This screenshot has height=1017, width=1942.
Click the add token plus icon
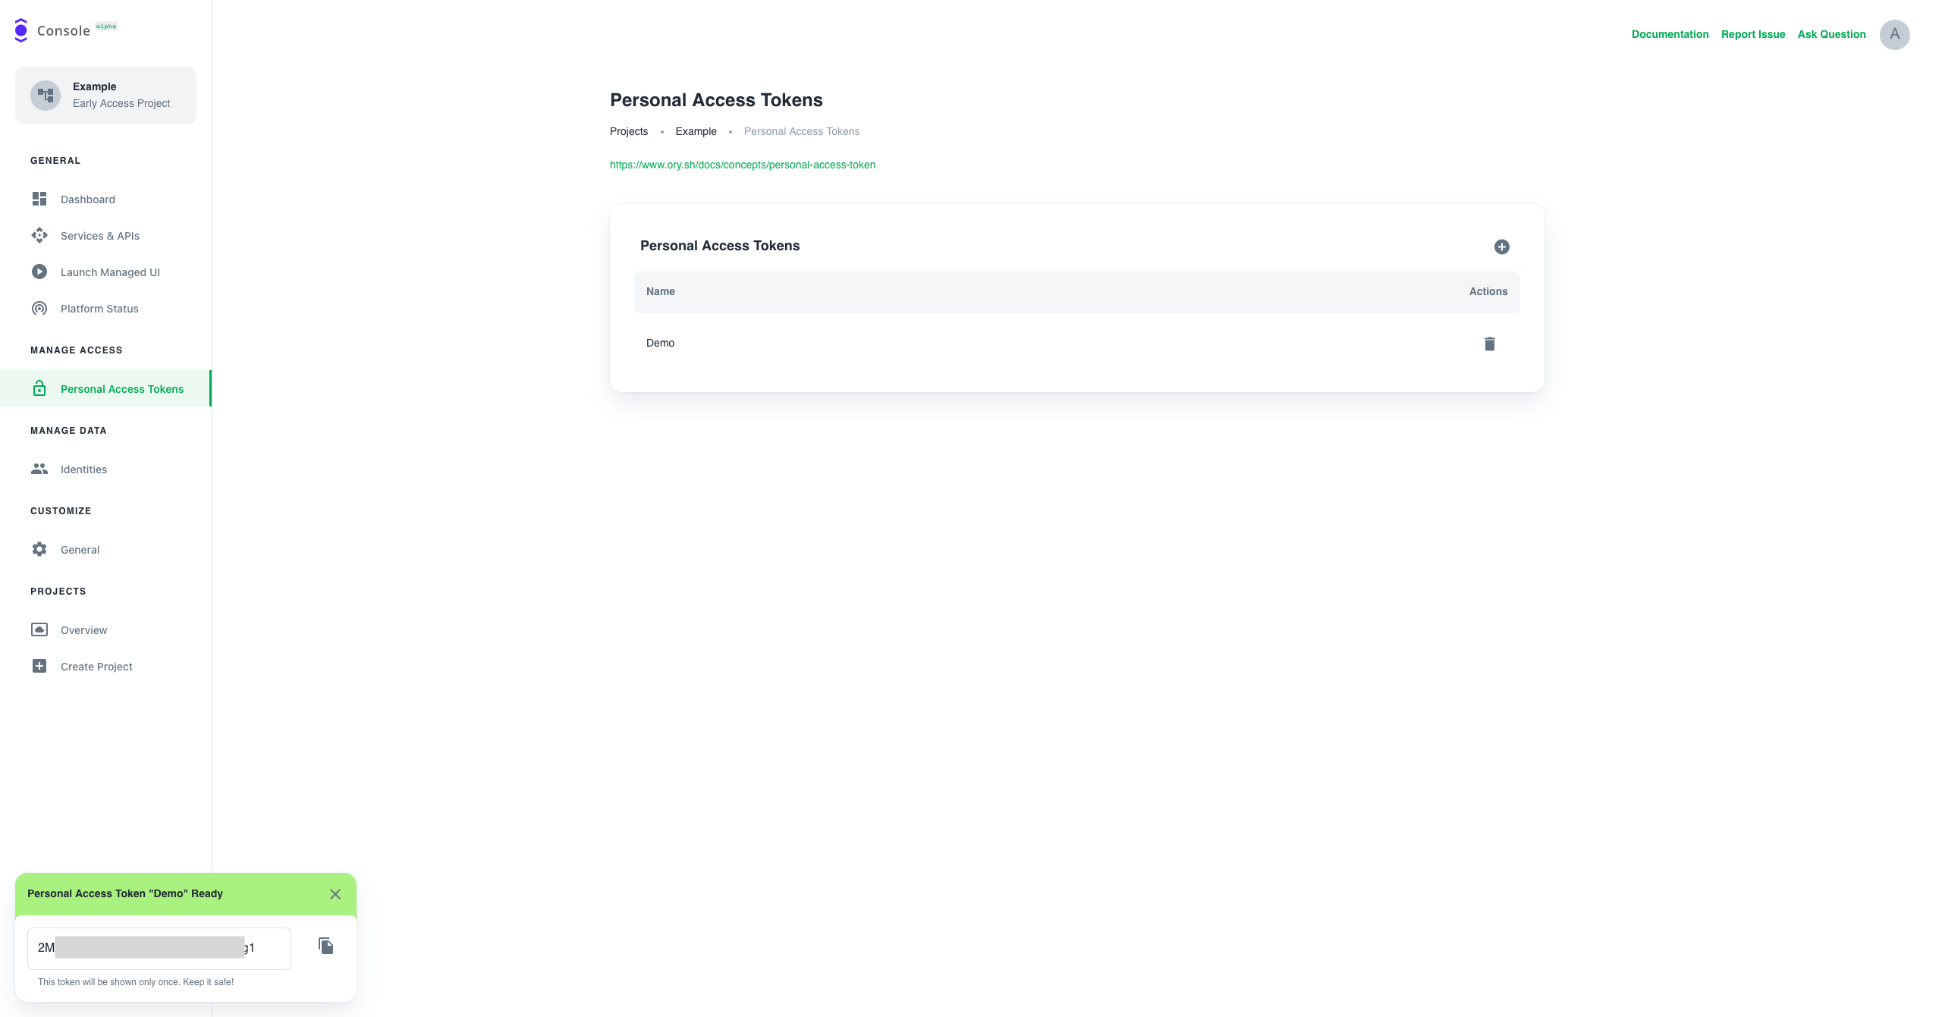(x=1501, y=246)
